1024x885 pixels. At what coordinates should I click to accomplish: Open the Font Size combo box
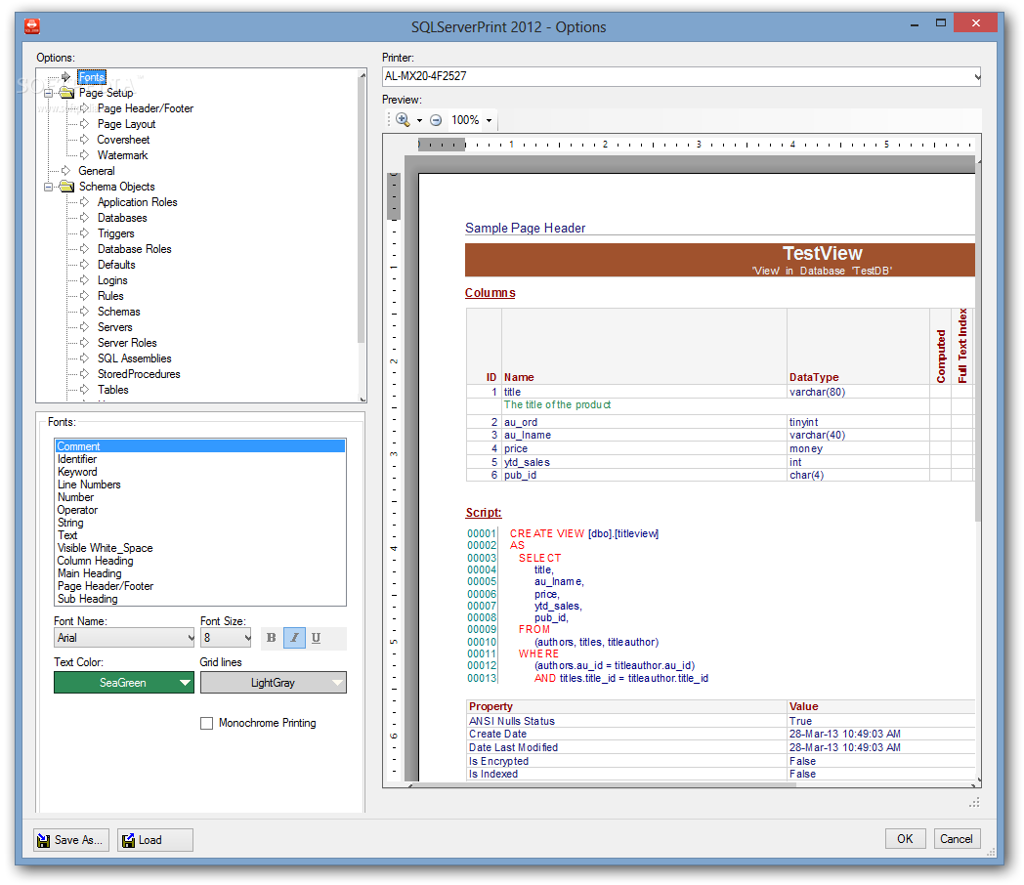[226, 638]
